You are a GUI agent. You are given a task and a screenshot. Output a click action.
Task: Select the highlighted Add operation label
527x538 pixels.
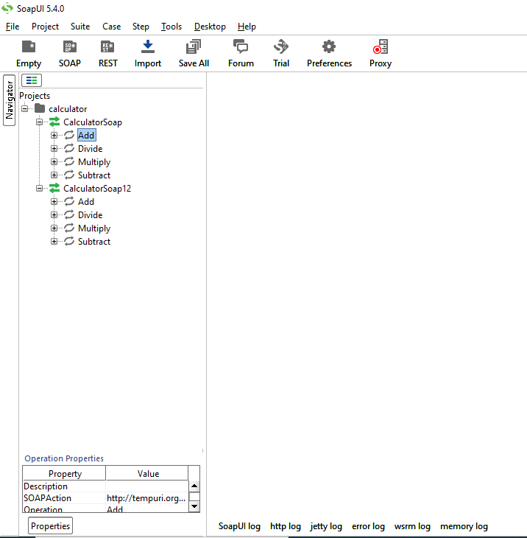(86, 135)
